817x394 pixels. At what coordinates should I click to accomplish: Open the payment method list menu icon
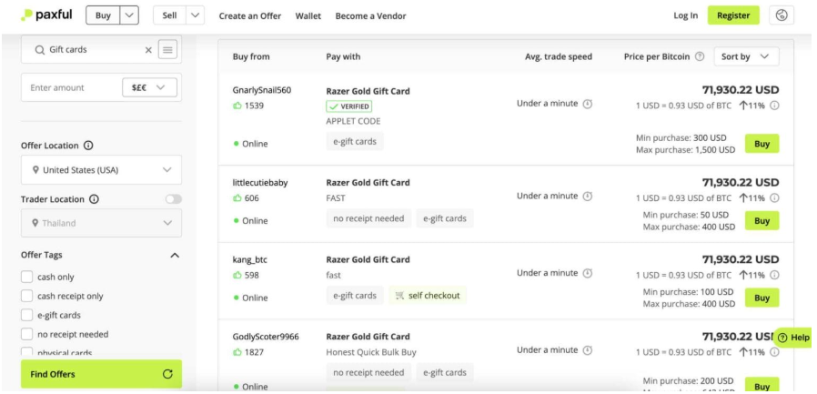[167, 49]
